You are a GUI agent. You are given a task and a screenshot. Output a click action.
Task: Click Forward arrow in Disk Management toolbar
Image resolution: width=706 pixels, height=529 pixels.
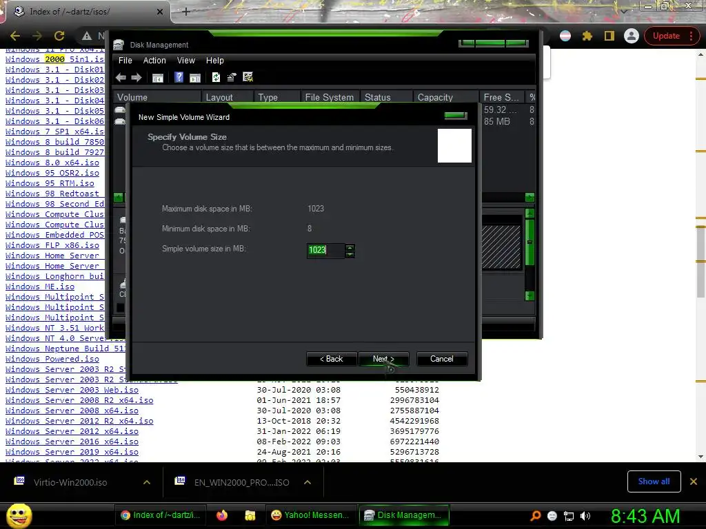pos(137,77)
